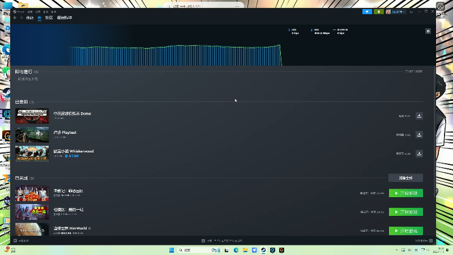Click the Whiskerwood title text
Viewport: 453px width, 255px height.
point(74,151)
